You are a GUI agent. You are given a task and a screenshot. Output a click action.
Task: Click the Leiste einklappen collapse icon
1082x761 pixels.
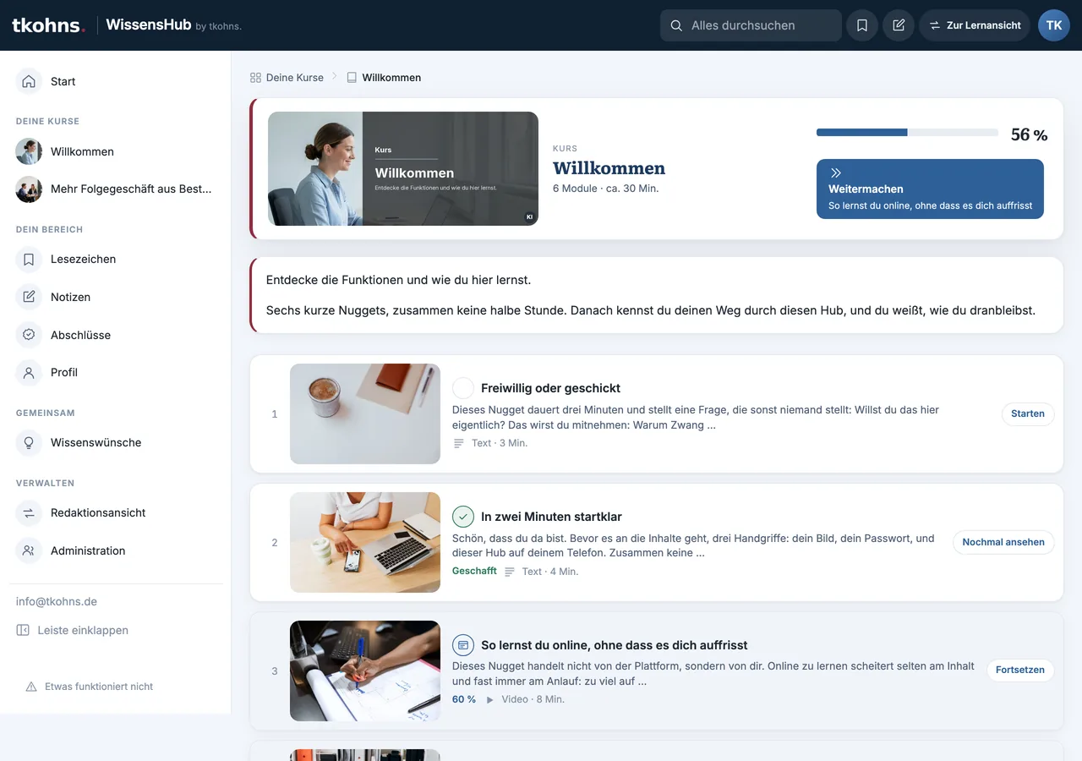pyautogui.click(x=23, y=630)
